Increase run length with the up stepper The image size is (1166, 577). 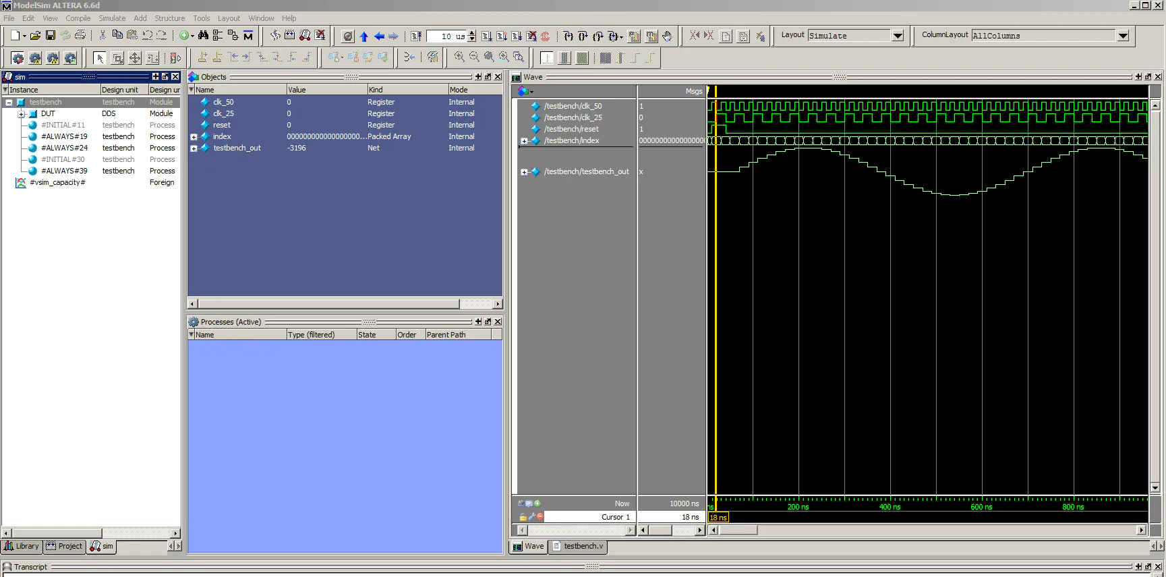point(472,33)
